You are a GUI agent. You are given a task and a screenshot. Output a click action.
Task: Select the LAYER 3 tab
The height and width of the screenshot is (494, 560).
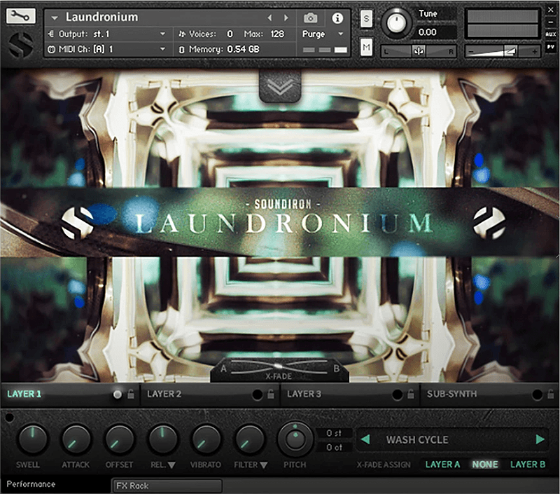pyautogui.click(x=304, y=394)
